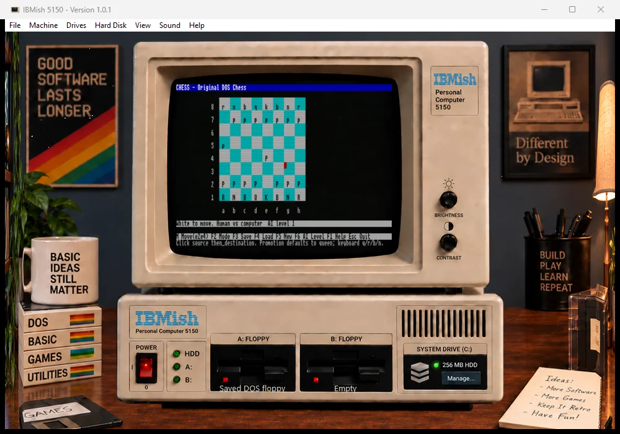Pick the white pawn on h2

(299, 184)
